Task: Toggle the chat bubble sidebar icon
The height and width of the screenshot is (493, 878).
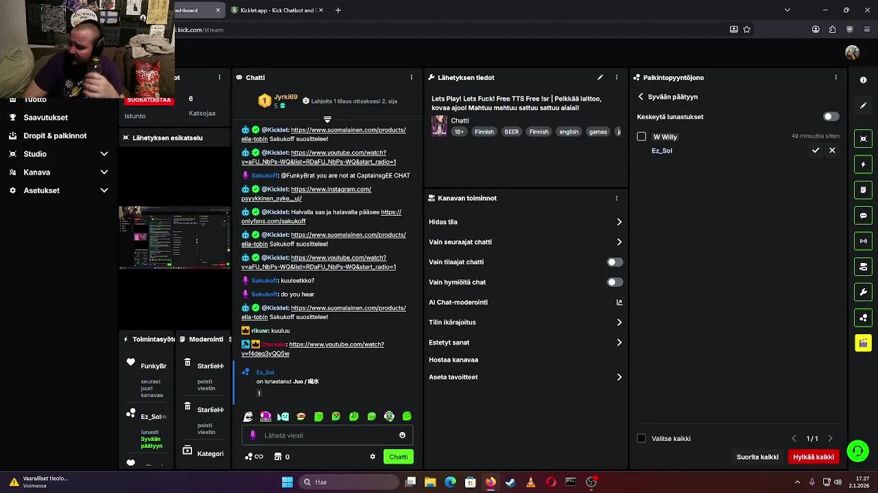Action: tap(864, 216)
